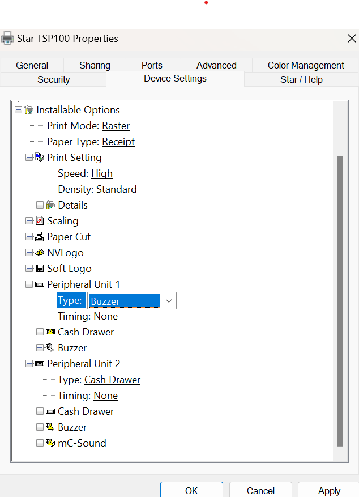Click Buzzer icon under Peripheral Unit 1
This screenshot has height=497, width=359.
click(x=50, y=347)
